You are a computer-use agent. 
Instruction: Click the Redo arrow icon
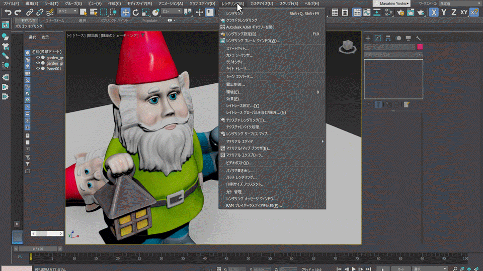(18, 12)
